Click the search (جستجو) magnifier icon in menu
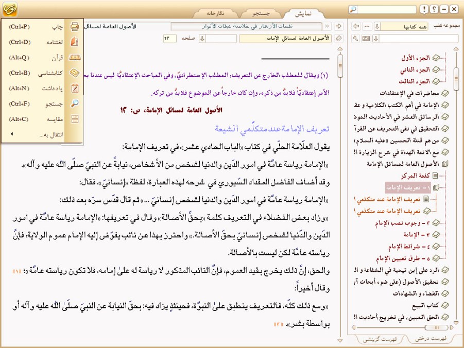The height and width of the screenshot is (348, 464). click(75, 103)
